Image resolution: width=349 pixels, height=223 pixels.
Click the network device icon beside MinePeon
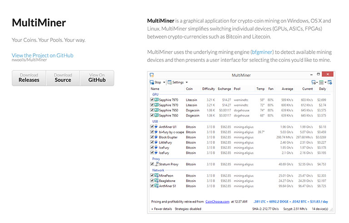(x=156, y=176)
